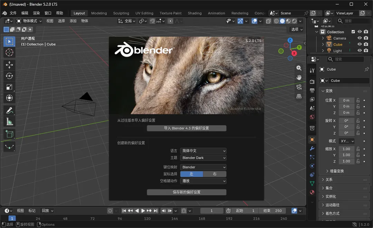Open the 选项 options dropdown
Viewport: 373px width, 228px height.
tap(297, 29)
